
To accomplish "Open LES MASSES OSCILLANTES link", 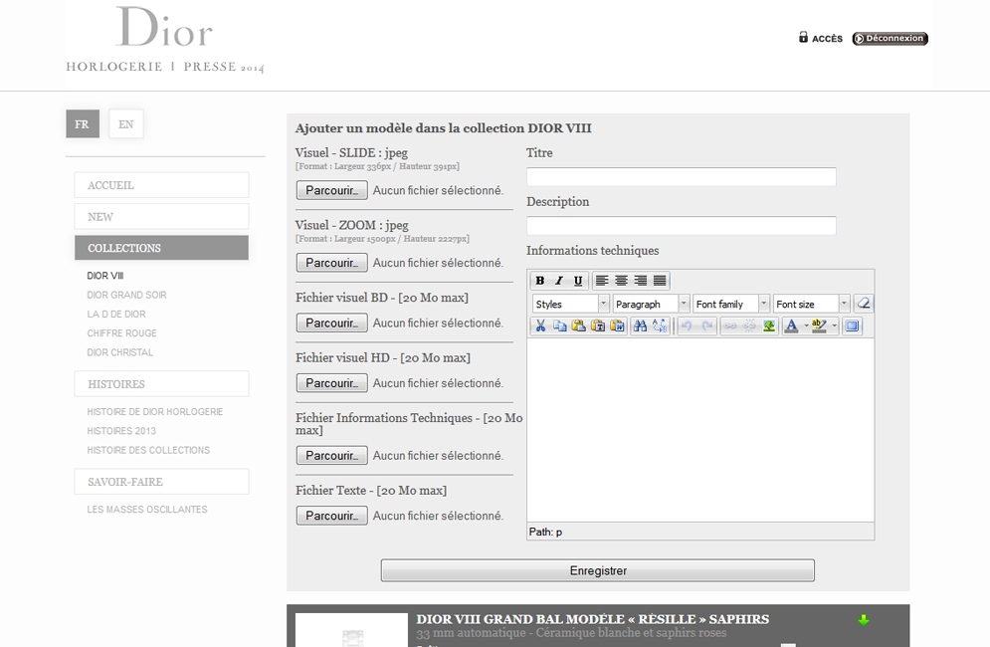I will (147, 510).
